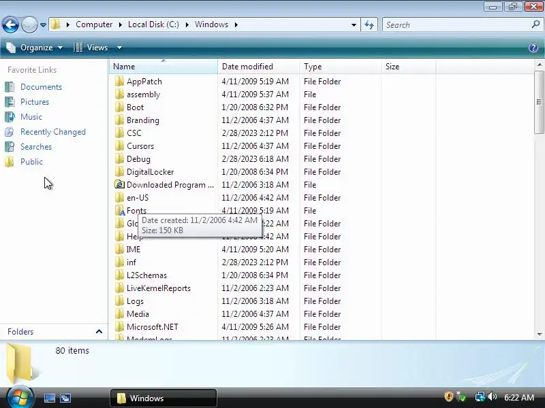This screenshot has height=408, width=545.
Task: Select Windows in the address breadcrumb
Action: pos(211,24)
